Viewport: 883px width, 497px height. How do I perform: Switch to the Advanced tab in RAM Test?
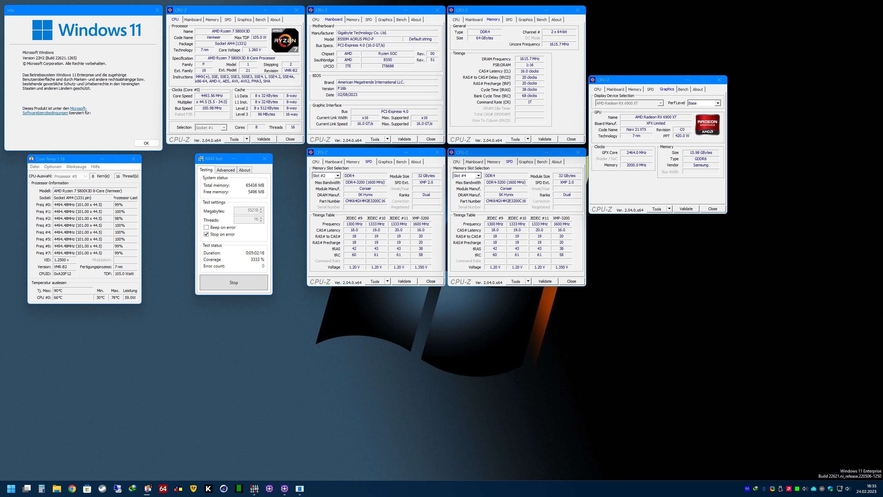(226, 170)
